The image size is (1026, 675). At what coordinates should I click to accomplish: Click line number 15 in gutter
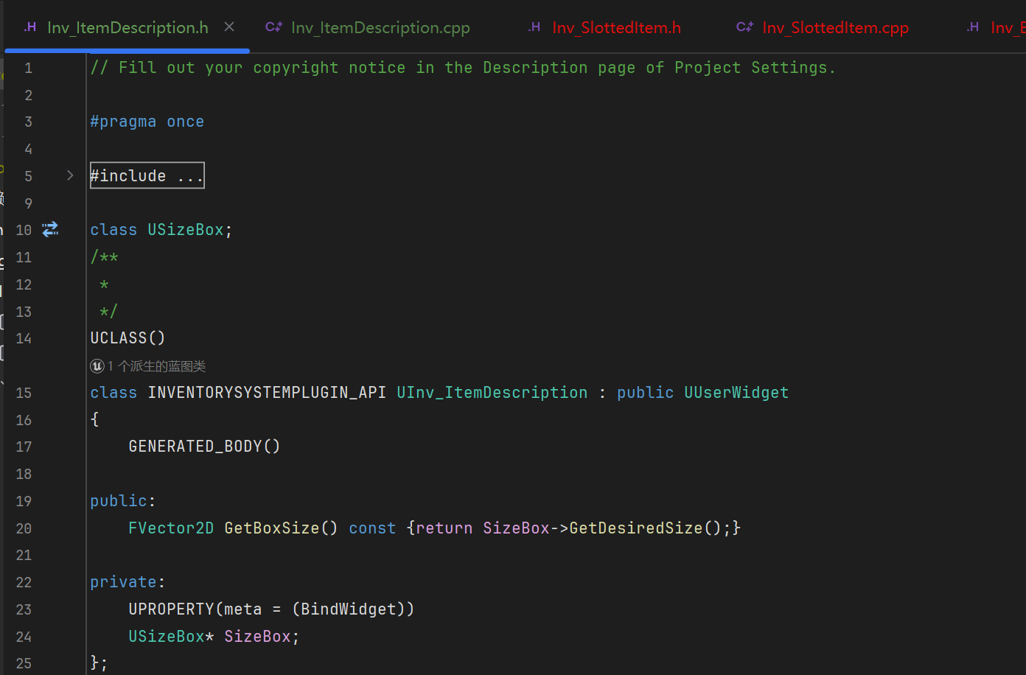click(24, 393)
